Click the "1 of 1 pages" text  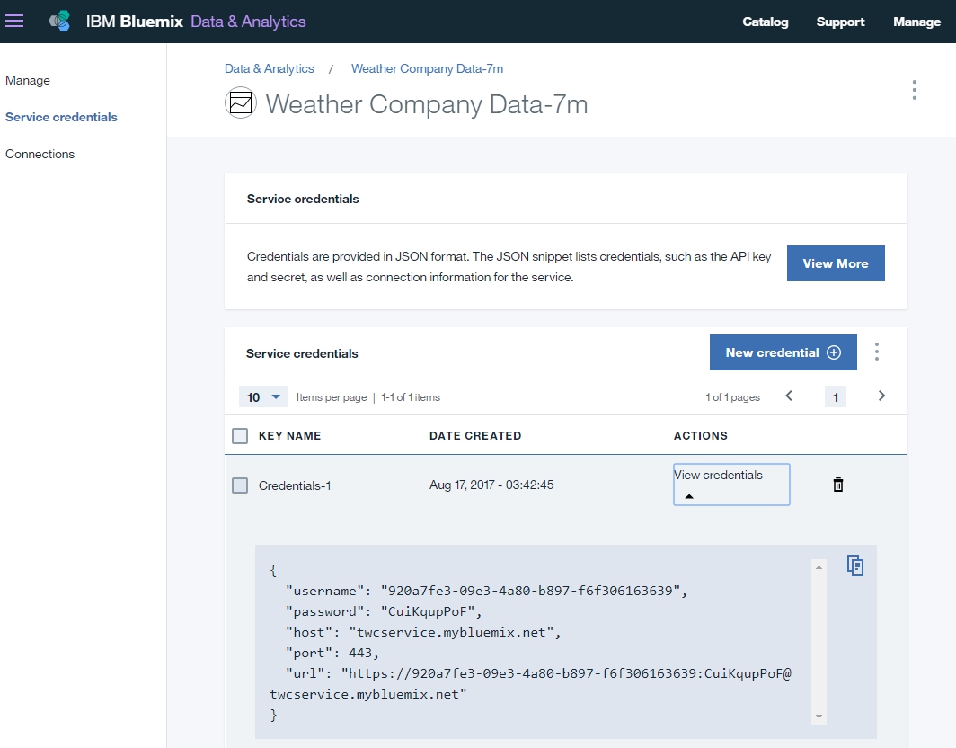pyautogui.click(x=733, y=397)
